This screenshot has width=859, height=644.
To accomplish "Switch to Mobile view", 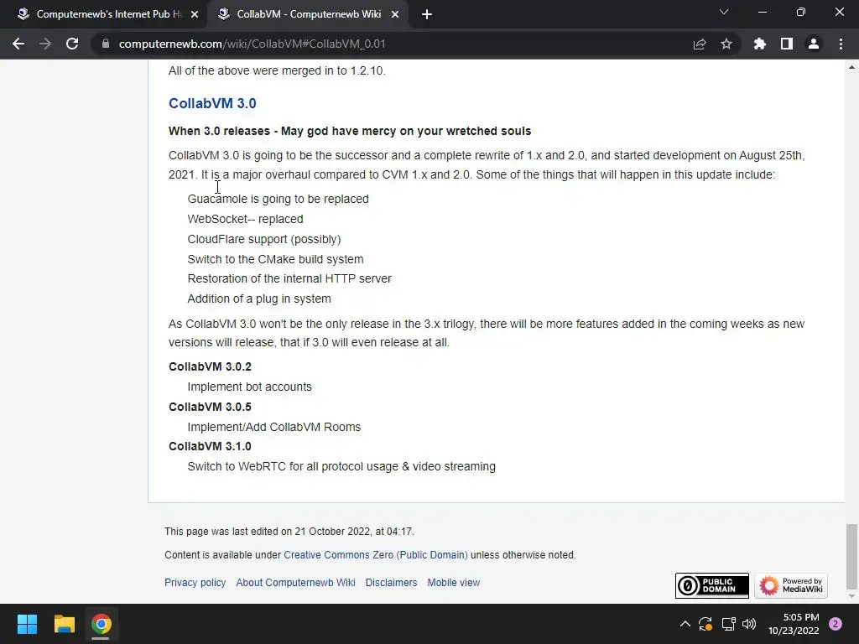I will pyautogui.click(x=454, y=583).
